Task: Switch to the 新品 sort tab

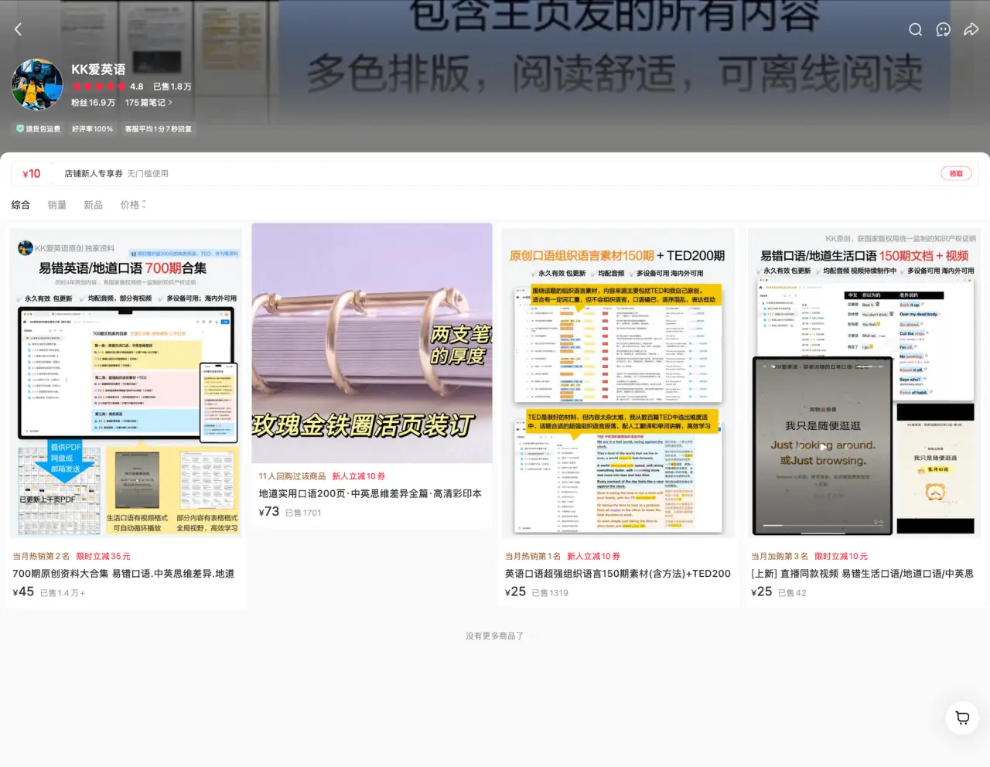Action: pos(94,205)
